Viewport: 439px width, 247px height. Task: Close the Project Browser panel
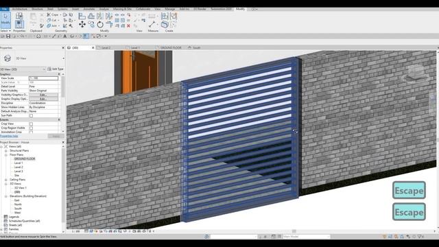[x=63, y=142]
